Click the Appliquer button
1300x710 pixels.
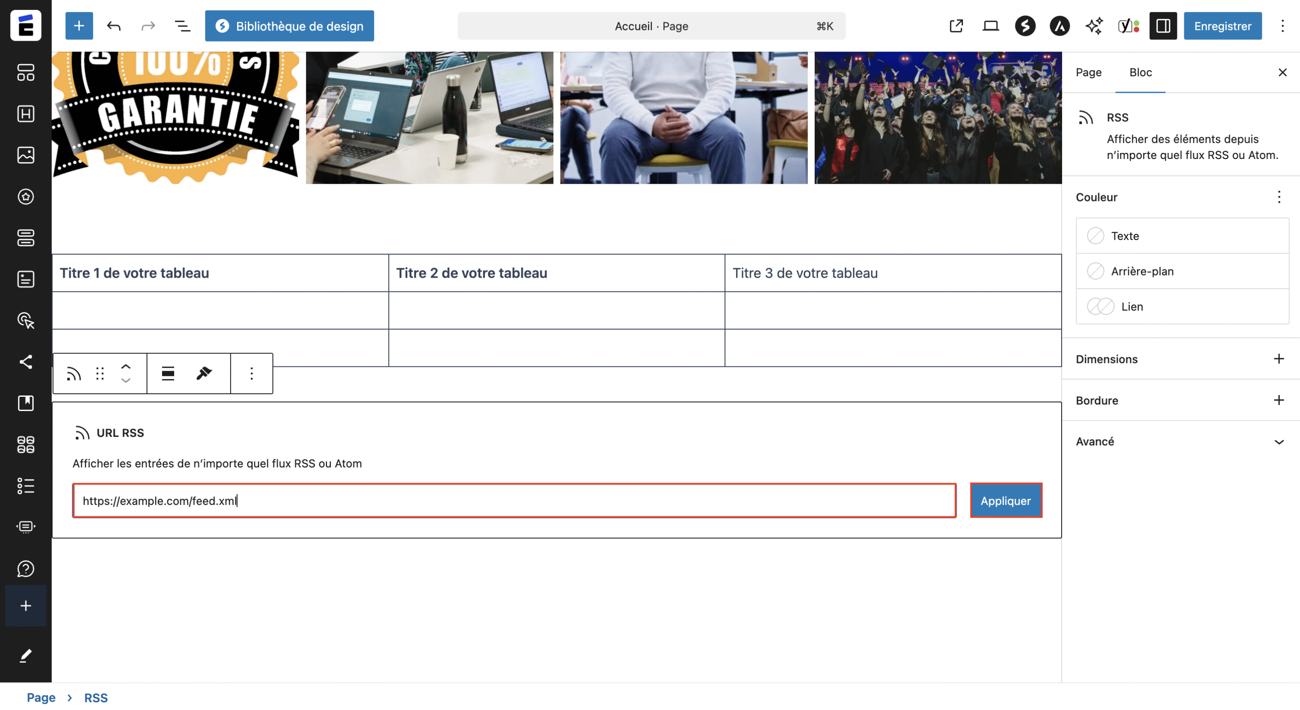point(1005,500)
